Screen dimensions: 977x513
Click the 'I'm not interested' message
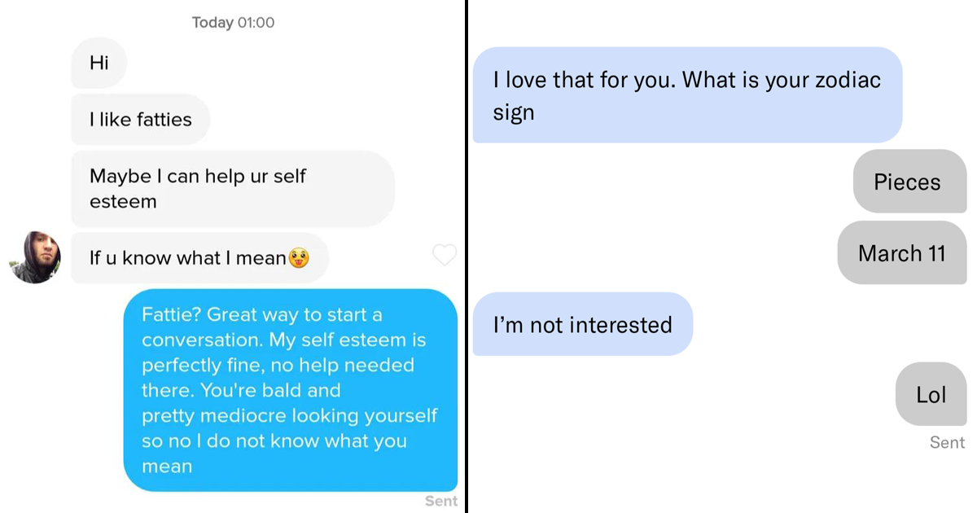581,324
